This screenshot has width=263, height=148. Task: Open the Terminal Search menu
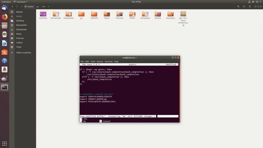pyautogui.click(x=100, y=62)
